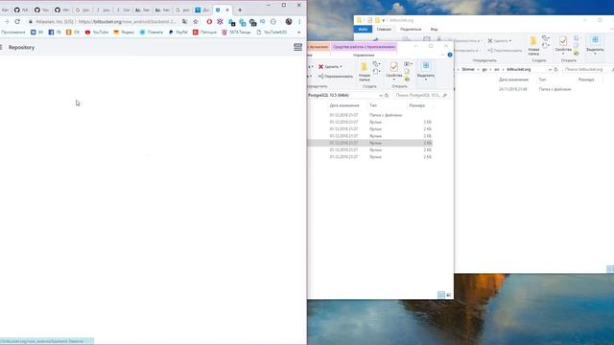Screen dimensions: 614x345
Task: Open the VK bookmark
Action: tap(36, 32)
